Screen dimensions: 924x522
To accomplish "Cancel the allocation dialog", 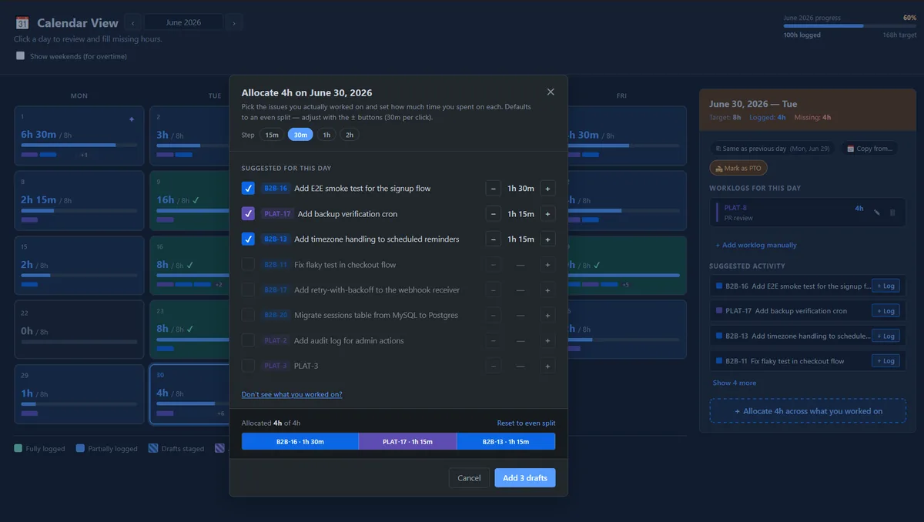I will tap(469, 478).
